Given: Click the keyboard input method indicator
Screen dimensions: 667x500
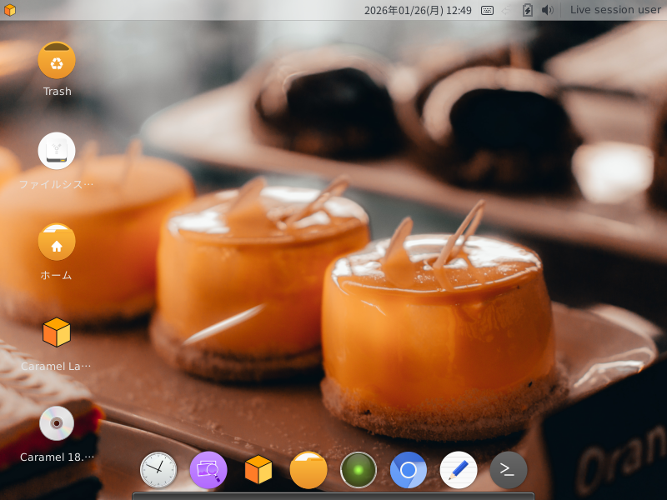Looking at the screenshot, I should click(487, 10).
